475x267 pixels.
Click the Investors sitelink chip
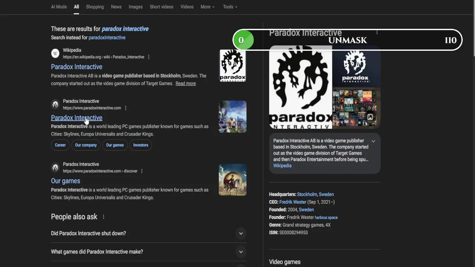[141, 145]
